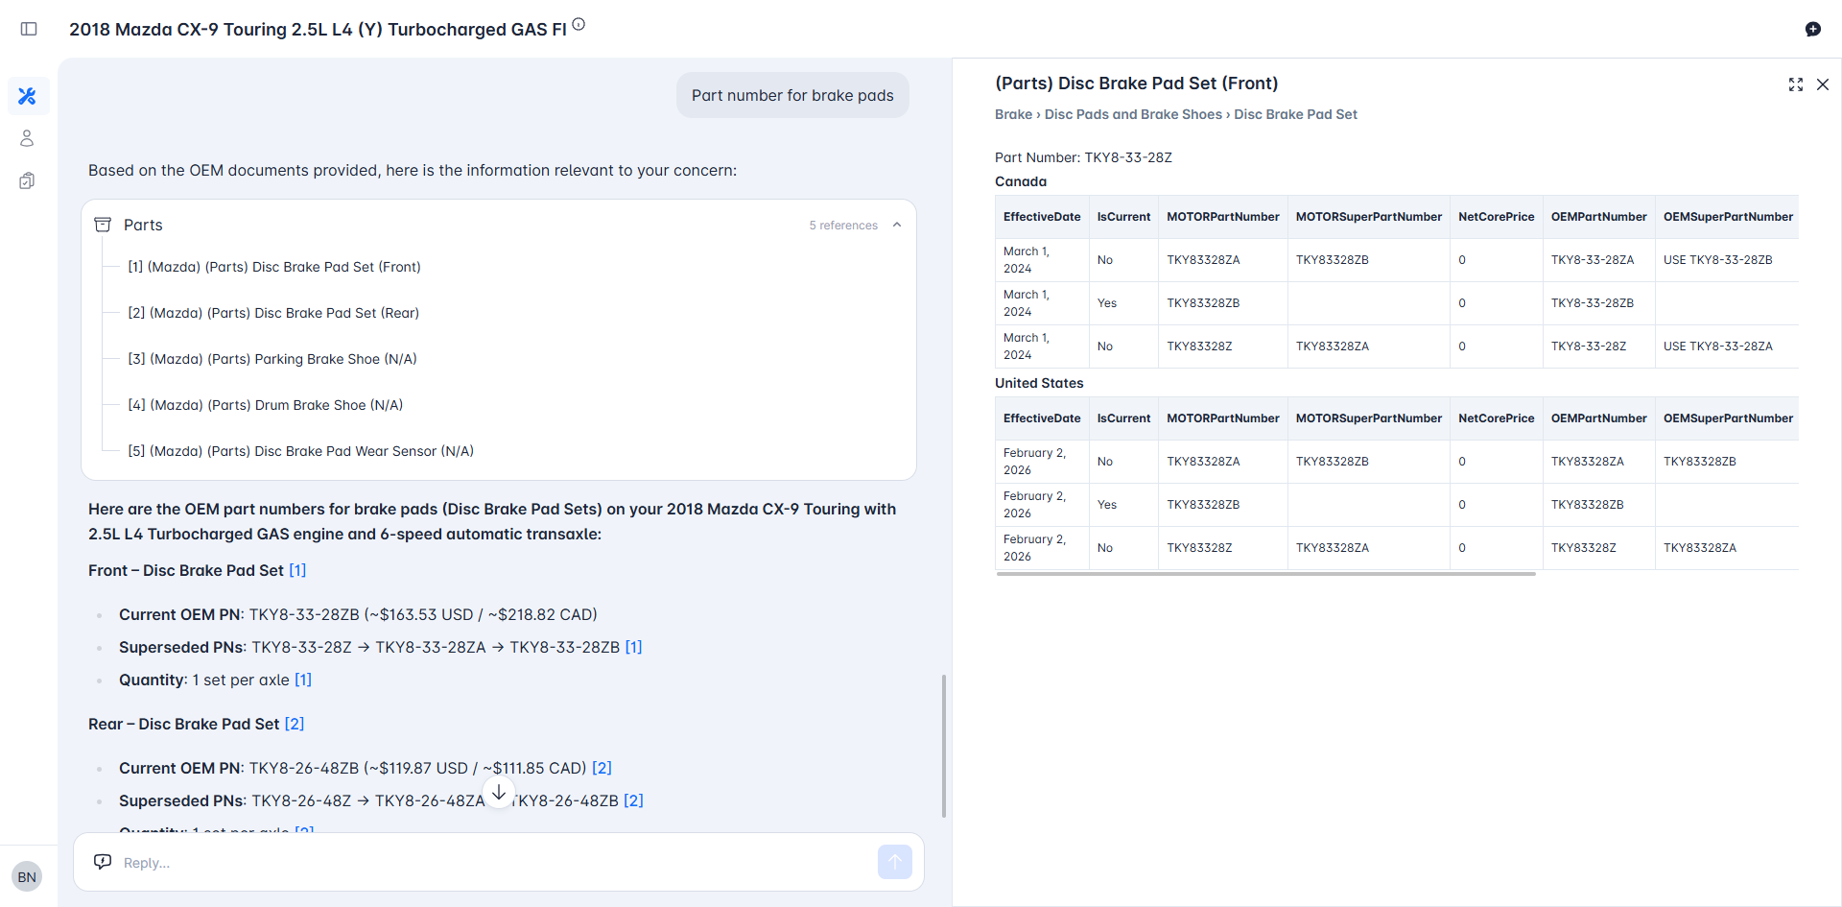The image size is (1842, 907).
Task: Close the Disc Brake Pad Set panel
Action: click(x=1823, y=84)
